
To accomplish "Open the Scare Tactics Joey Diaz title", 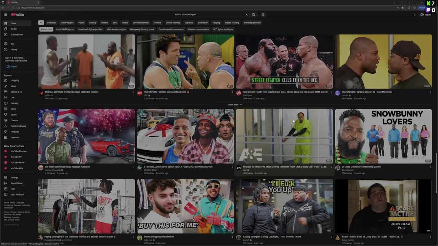I will (x=372, y=237).
